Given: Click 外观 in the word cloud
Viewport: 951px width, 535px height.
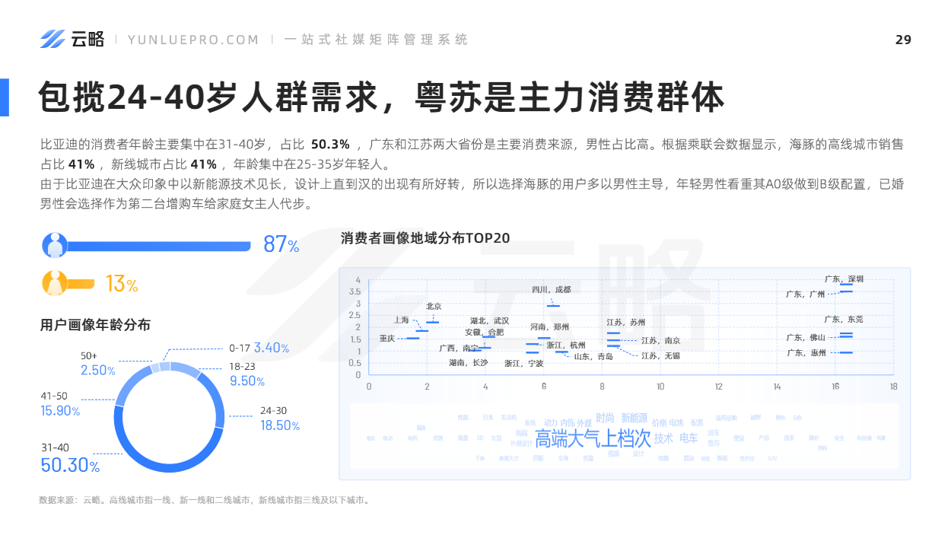Looking at the screenshot, I should click(584, 423).
